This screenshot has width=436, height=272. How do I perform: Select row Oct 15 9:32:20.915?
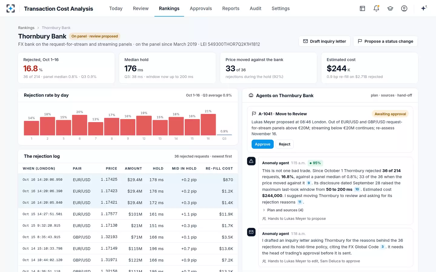click(128, 225)
